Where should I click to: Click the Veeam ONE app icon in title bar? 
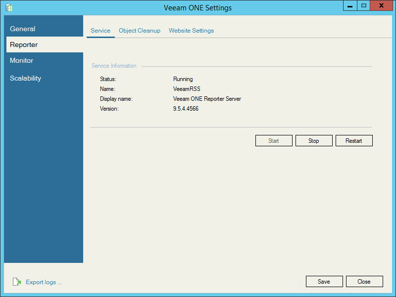[9, 7]
